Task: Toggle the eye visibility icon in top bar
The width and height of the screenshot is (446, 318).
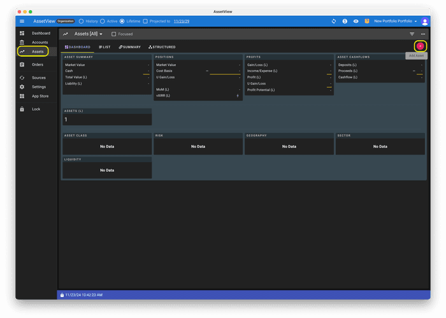Action: (x=356, y=21)
